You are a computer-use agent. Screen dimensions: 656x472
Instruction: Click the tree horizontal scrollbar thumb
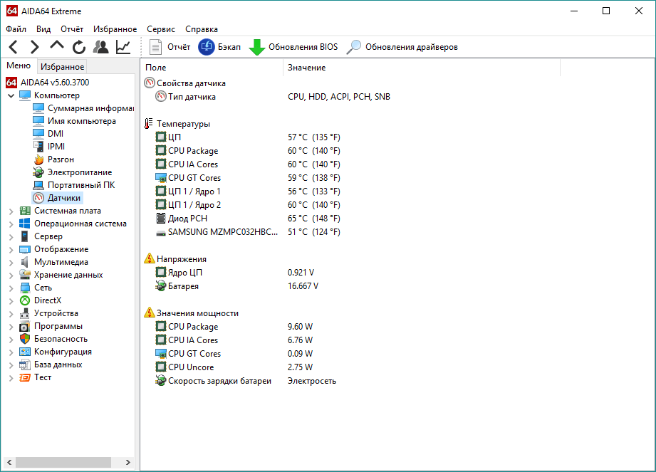[x=63, y=462]
